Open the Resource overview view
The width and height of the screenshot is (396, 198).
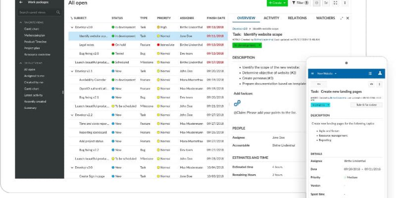coord(38,54)
